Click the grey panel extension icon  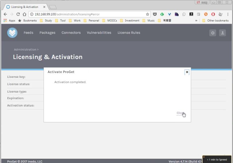(199, 14)
